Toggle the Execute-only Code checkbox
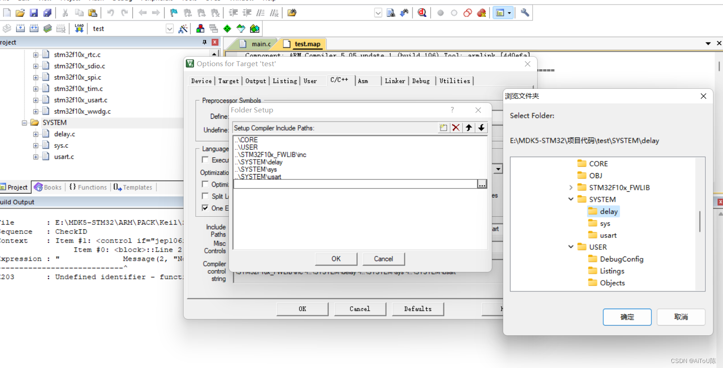 (x=205, y=160)
